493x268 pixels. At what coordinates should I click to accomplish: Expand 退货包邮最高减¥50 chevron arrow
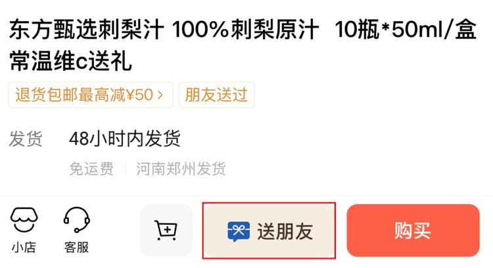tap(160, 95)
